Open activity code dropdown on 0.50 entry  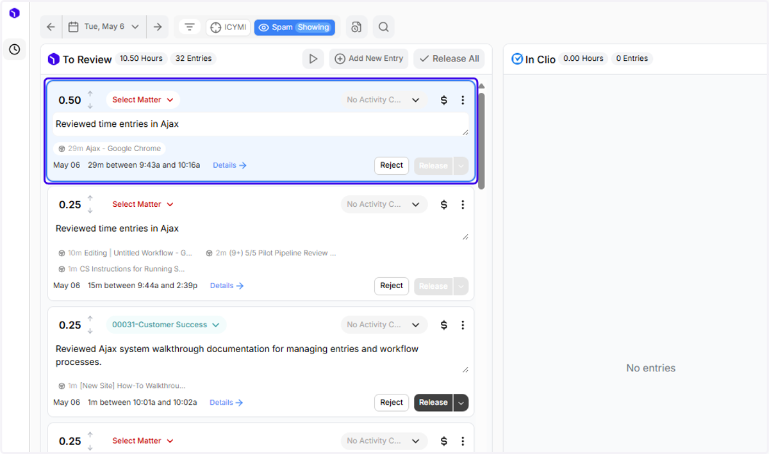pos(384,100)
